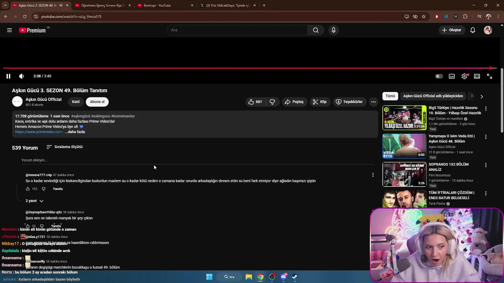The height and width of the screenshot is (283, 504).
Task: Go to YouTube Premium home logo
Action: 33,30
